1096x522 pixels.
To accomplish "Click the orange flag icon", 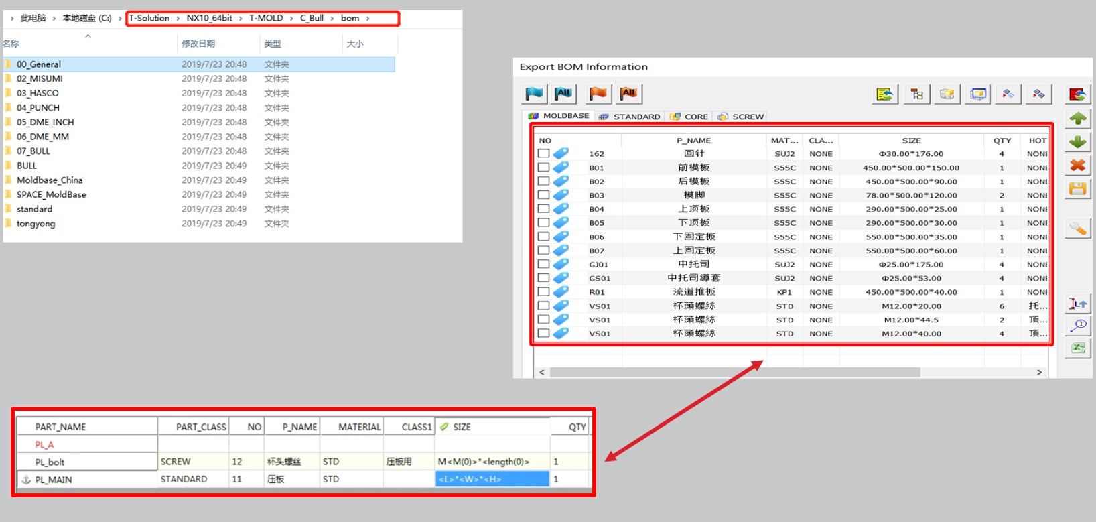I will tap(598, 94).
